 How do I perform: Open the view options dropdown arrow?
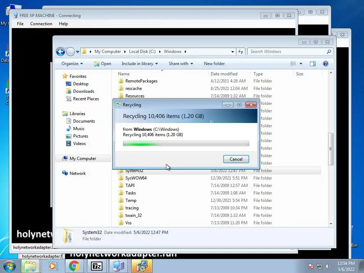pos(301,64)
